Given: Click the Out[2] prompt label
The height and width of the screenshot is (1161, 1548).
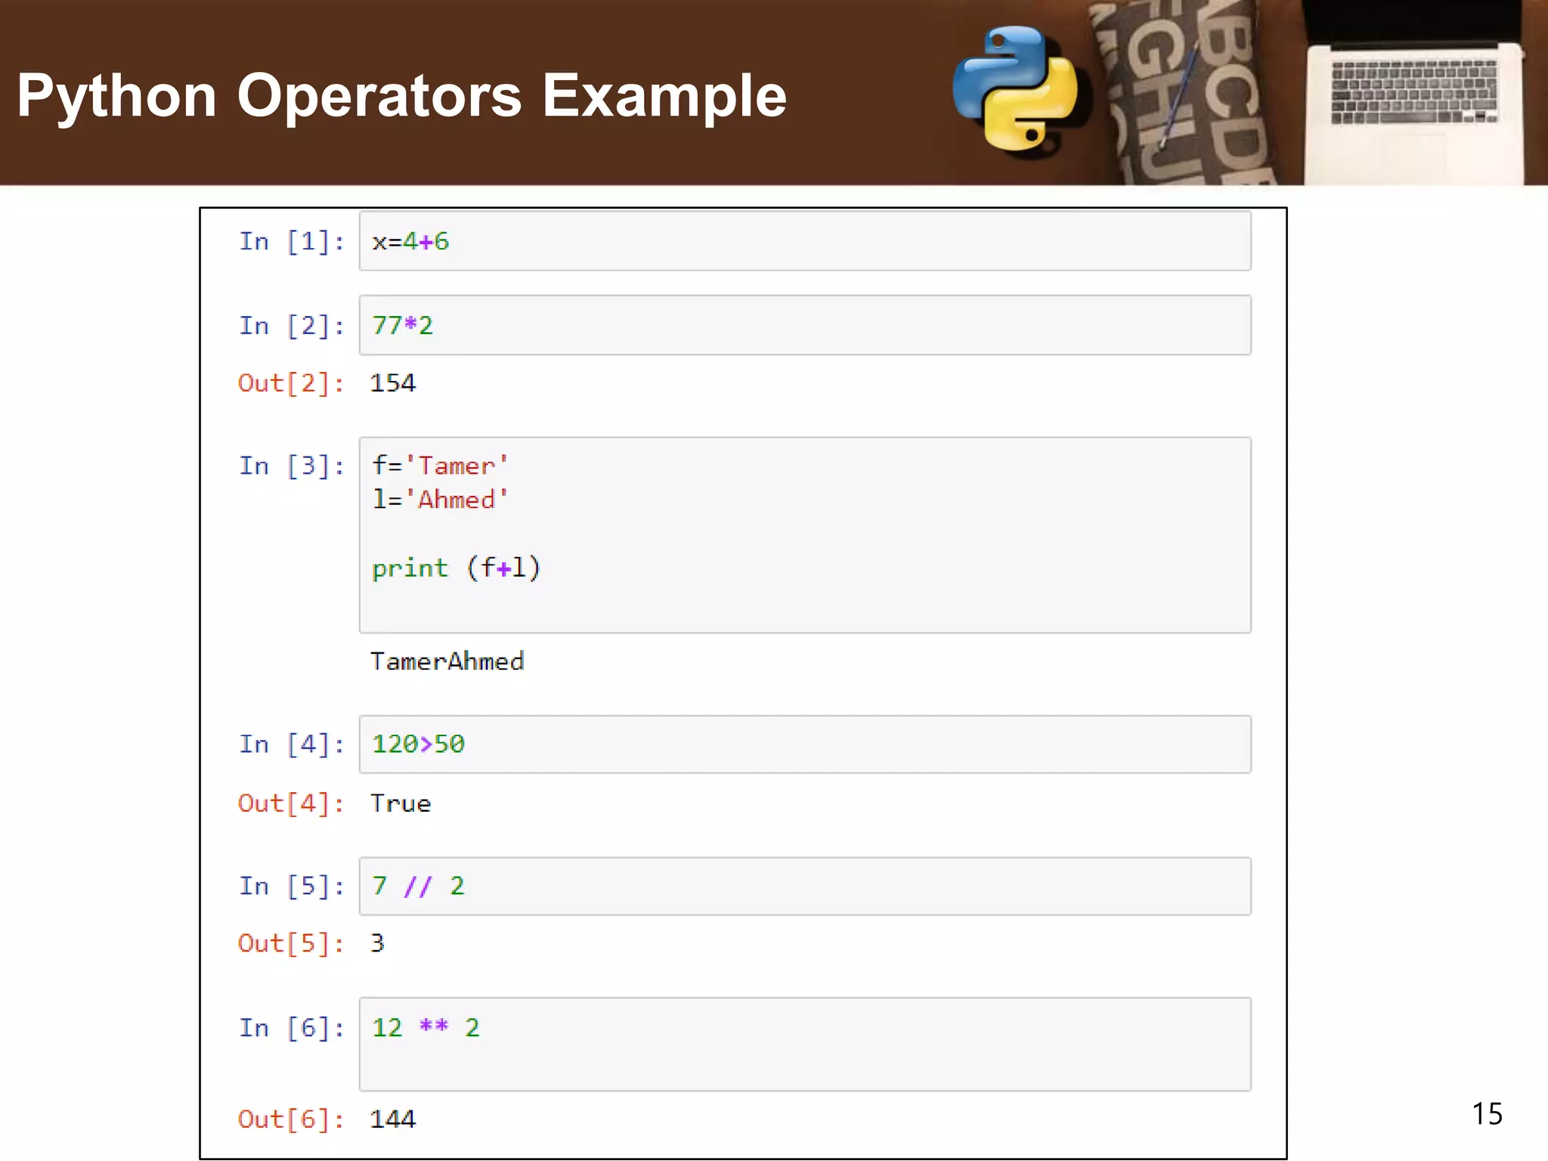Looking at the screenshot, I should point(291,383).
